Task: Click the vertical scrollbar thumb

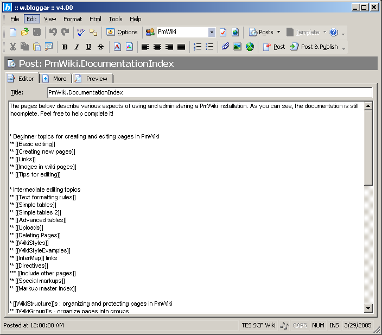Action: tap(368, 148)
